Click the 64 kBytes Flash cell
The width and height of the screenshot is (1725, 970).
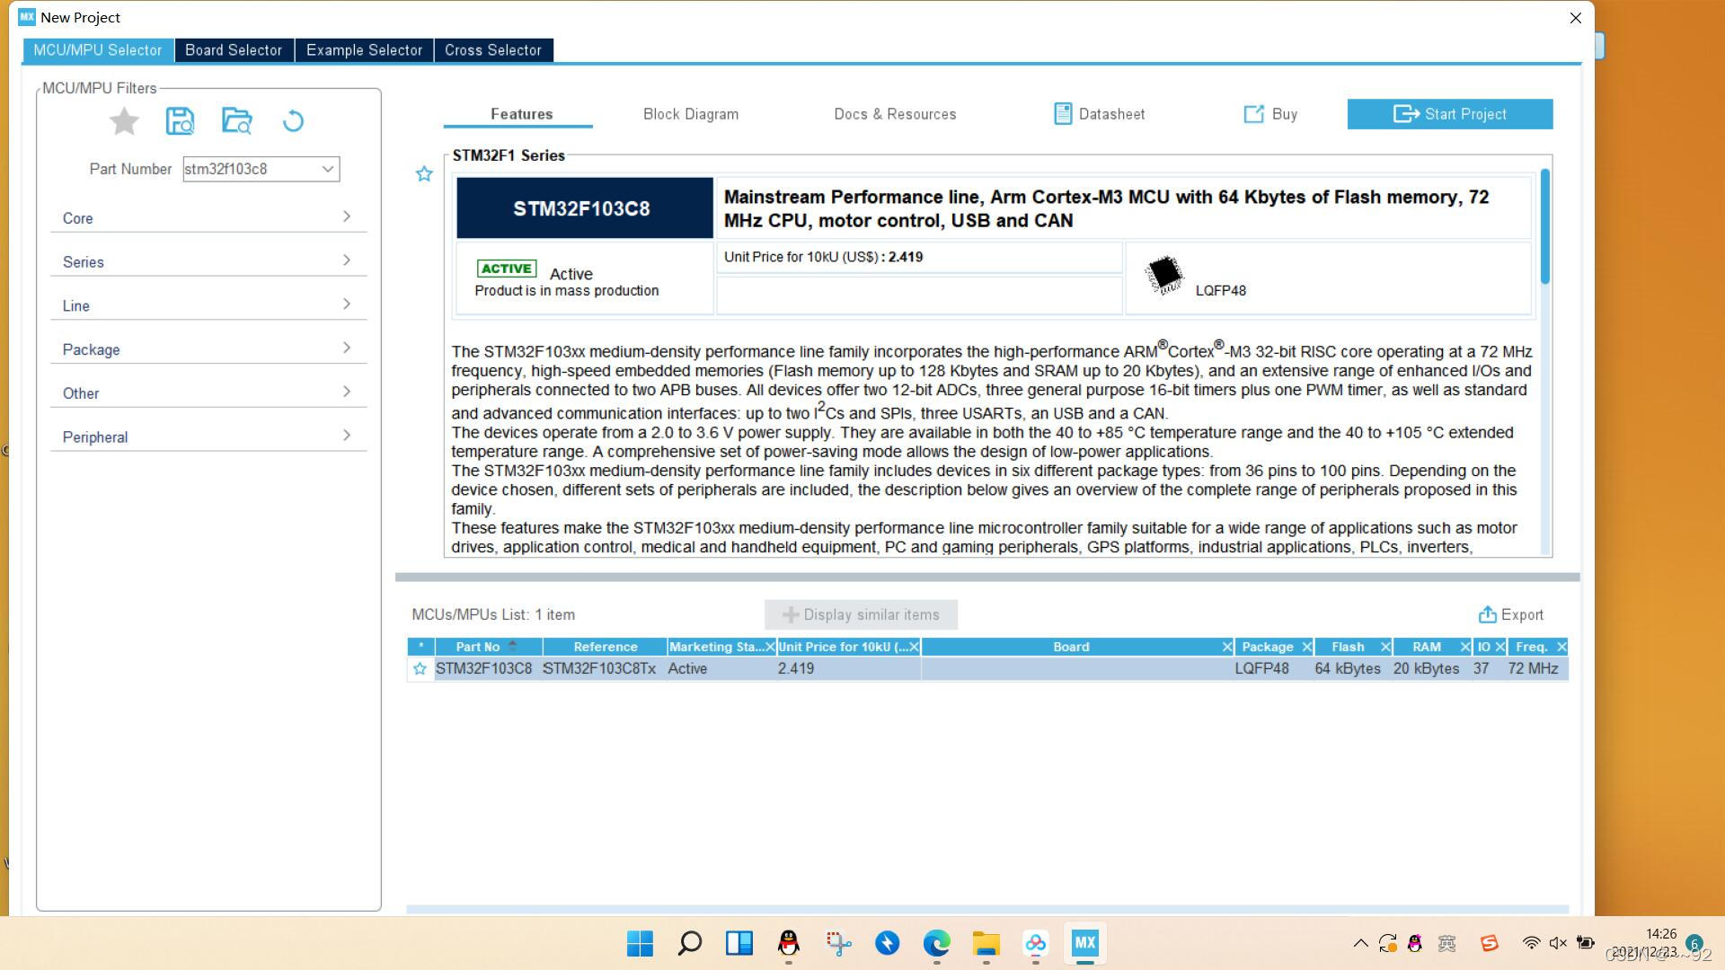(1348, 669)
